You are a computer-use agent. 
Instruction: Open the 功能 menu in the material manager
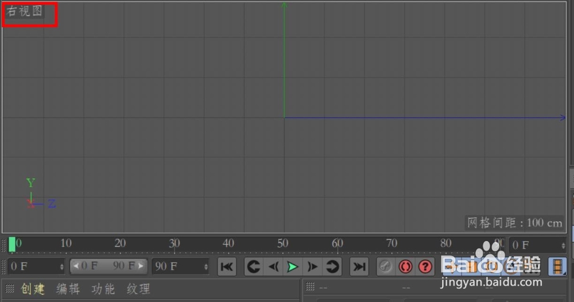[103, 289]
